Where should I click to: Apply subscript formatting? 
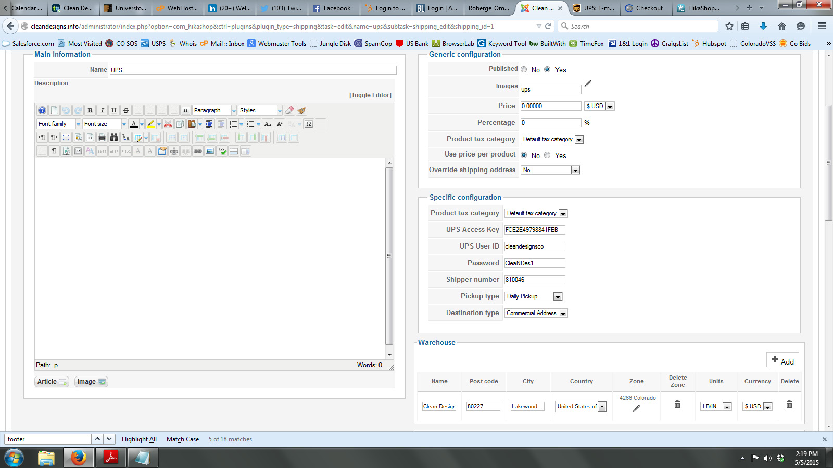point(268,124)
